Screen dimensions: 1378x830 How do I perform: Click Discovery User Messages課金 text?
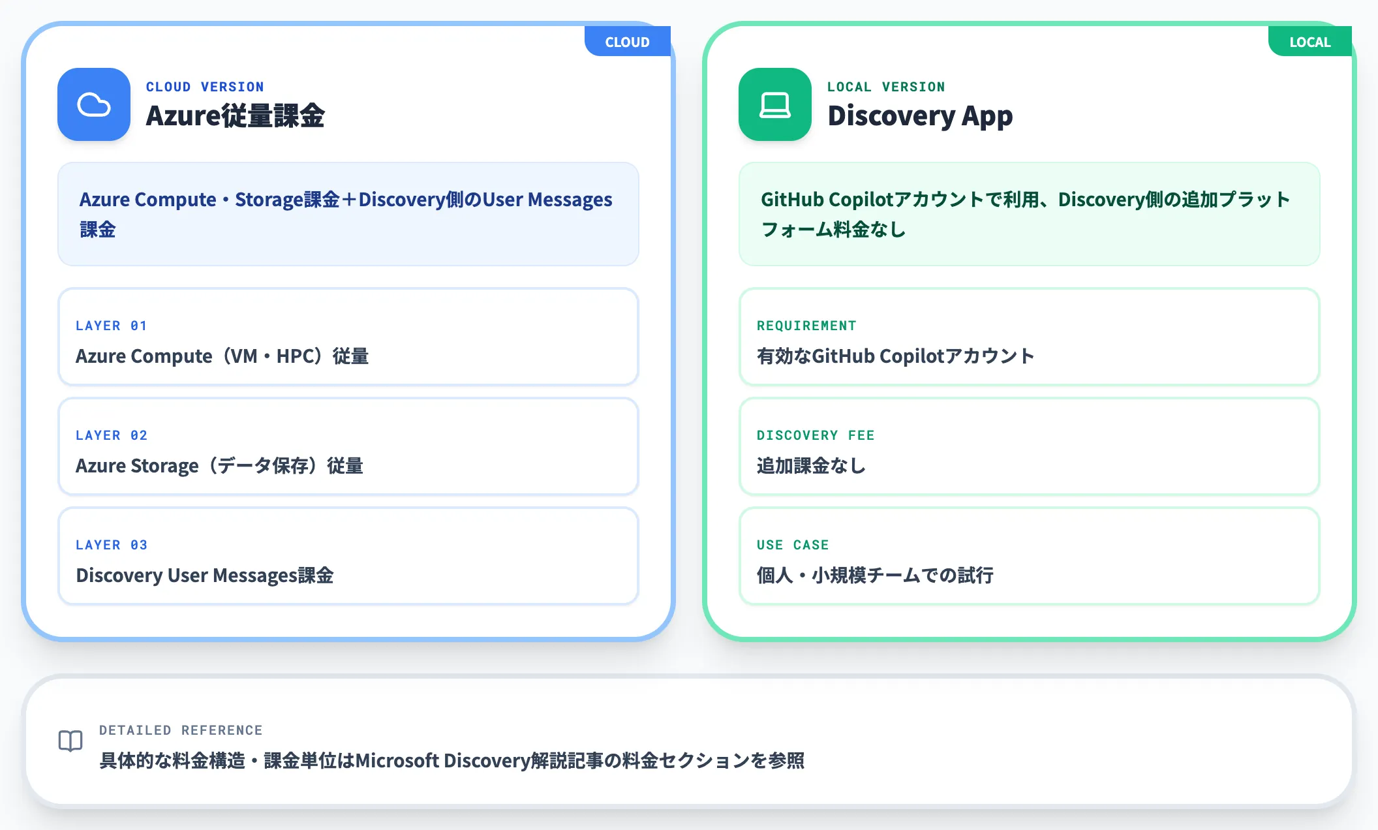click(x=205, y=576)
